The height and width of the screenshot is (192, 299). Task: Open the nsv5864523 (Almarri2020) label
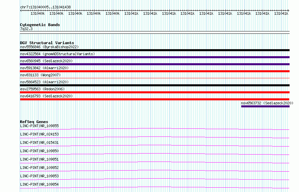(44, 82)
